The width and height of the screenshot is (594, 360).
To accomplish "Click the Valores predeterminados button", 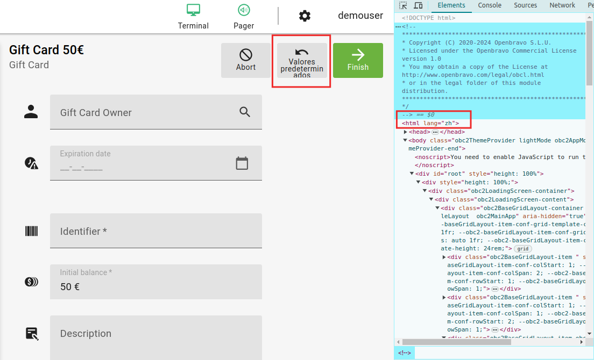I will pos(302,61).
